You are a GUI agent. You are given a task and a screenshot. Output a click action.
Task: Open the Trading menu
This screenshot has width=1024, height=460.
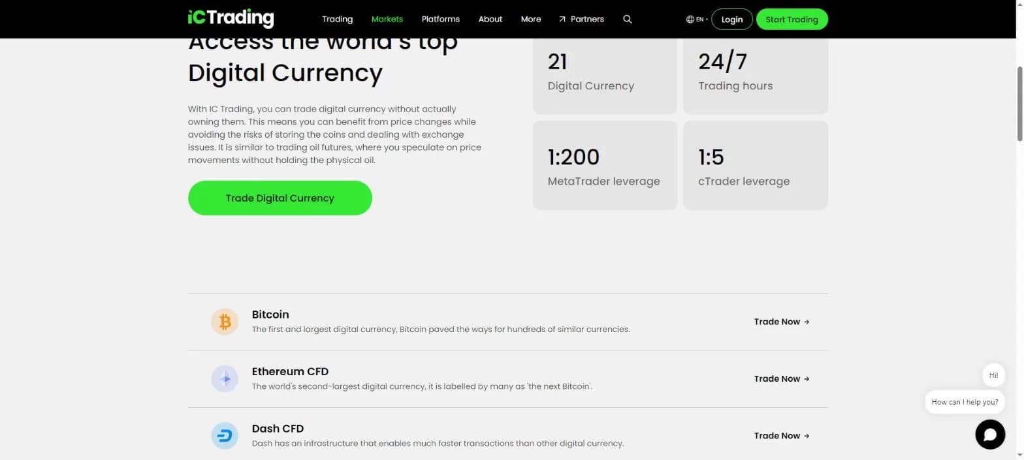click(x=337, y=19)
